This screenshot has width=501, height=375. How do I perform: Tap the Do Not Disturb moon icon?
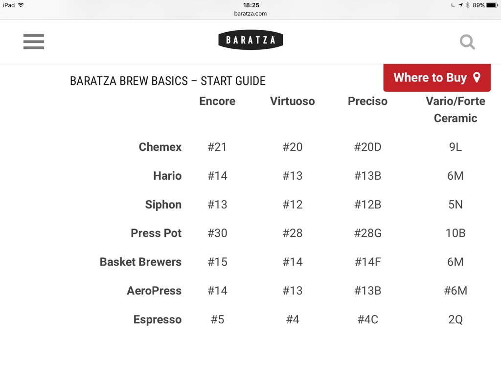coord(453,5)
